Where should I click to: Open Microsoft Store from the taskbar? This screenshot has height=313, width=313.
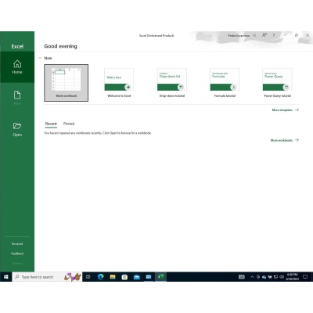(x=124, y=277)
